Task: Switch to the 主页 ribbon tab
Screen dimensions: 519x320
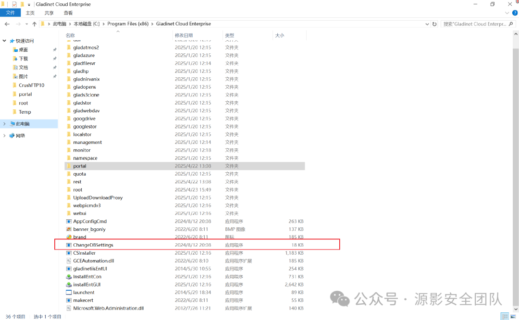Action: 30,13
